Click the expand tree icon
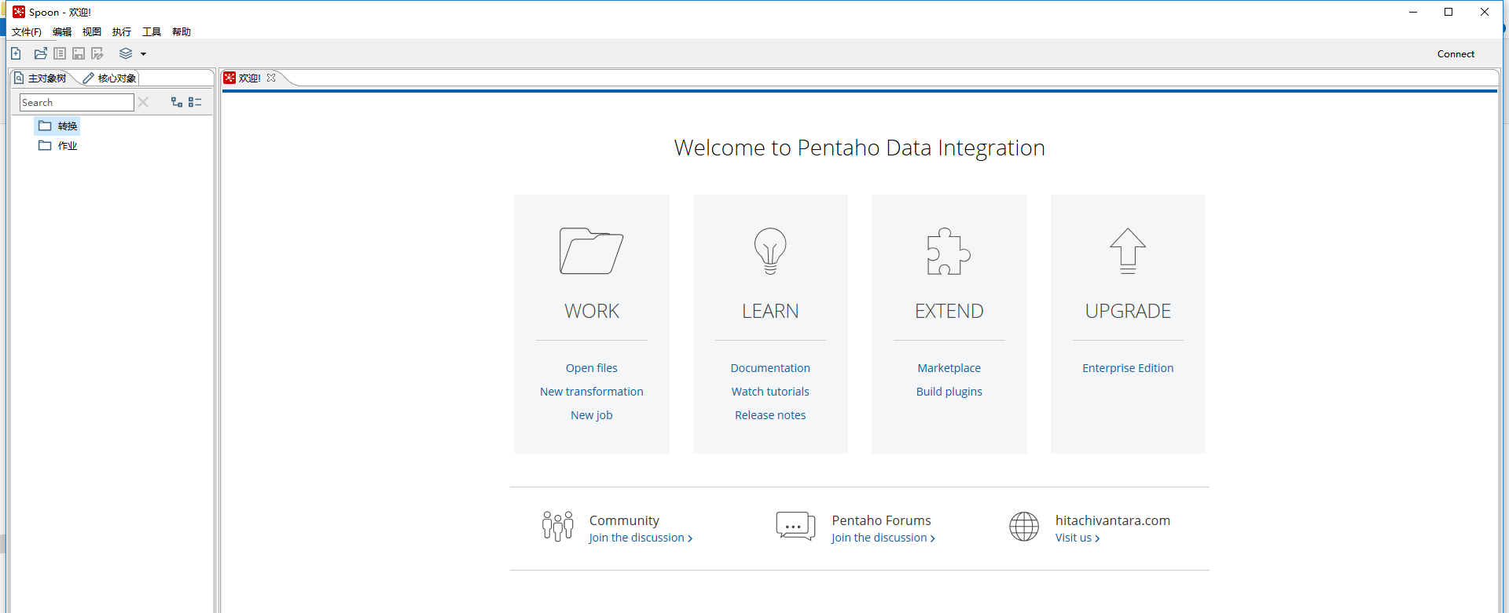 click(177, 102)
